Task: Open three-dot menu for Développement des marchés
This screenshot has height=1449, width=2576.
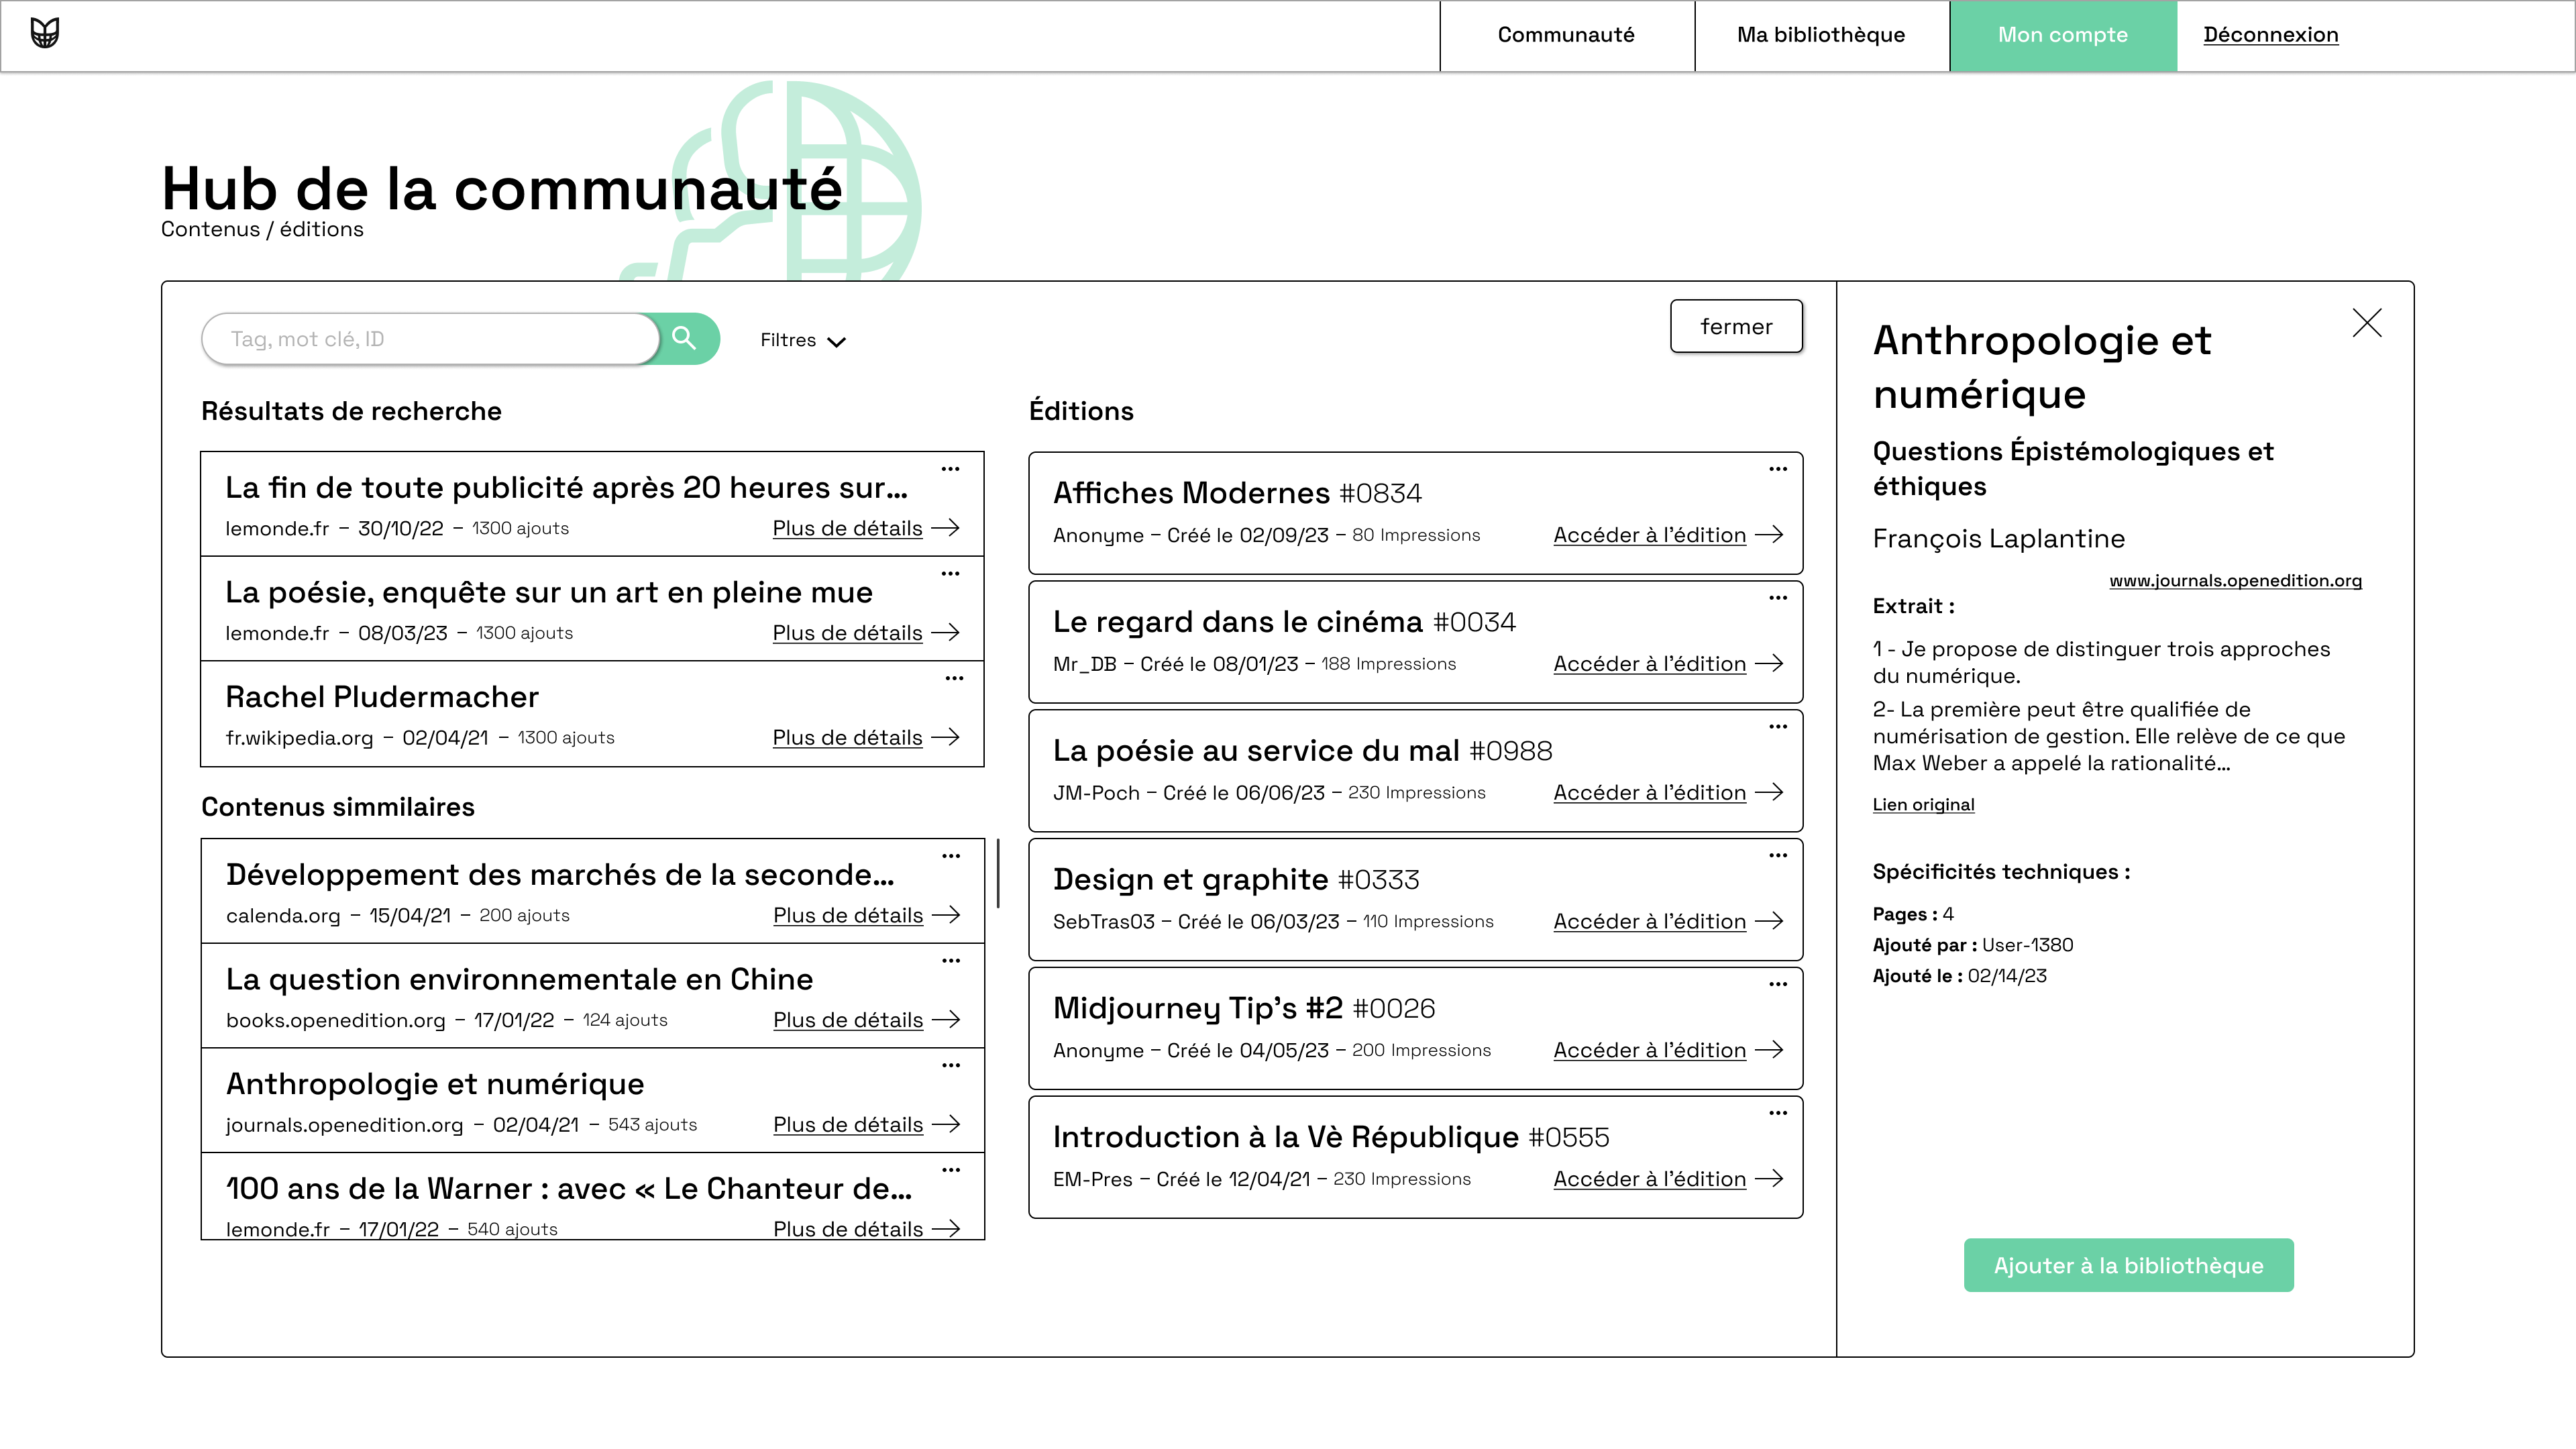Action: coord(951,855)
